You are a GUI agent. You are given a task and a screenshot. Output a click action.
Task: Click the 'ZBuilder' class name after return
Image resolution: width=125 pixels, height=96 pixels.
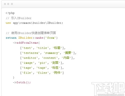point(25,38)
